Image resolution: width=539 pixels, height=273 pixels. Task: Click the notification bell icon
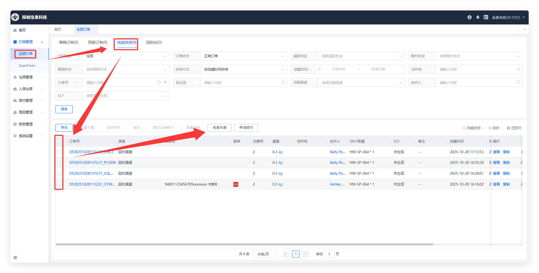point(478,17)
